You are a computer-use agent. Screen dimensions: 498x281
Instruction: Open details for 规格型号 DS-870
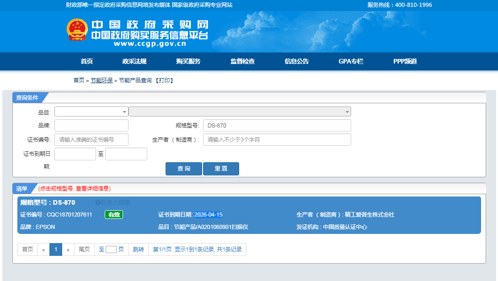(x=48, y=202)
